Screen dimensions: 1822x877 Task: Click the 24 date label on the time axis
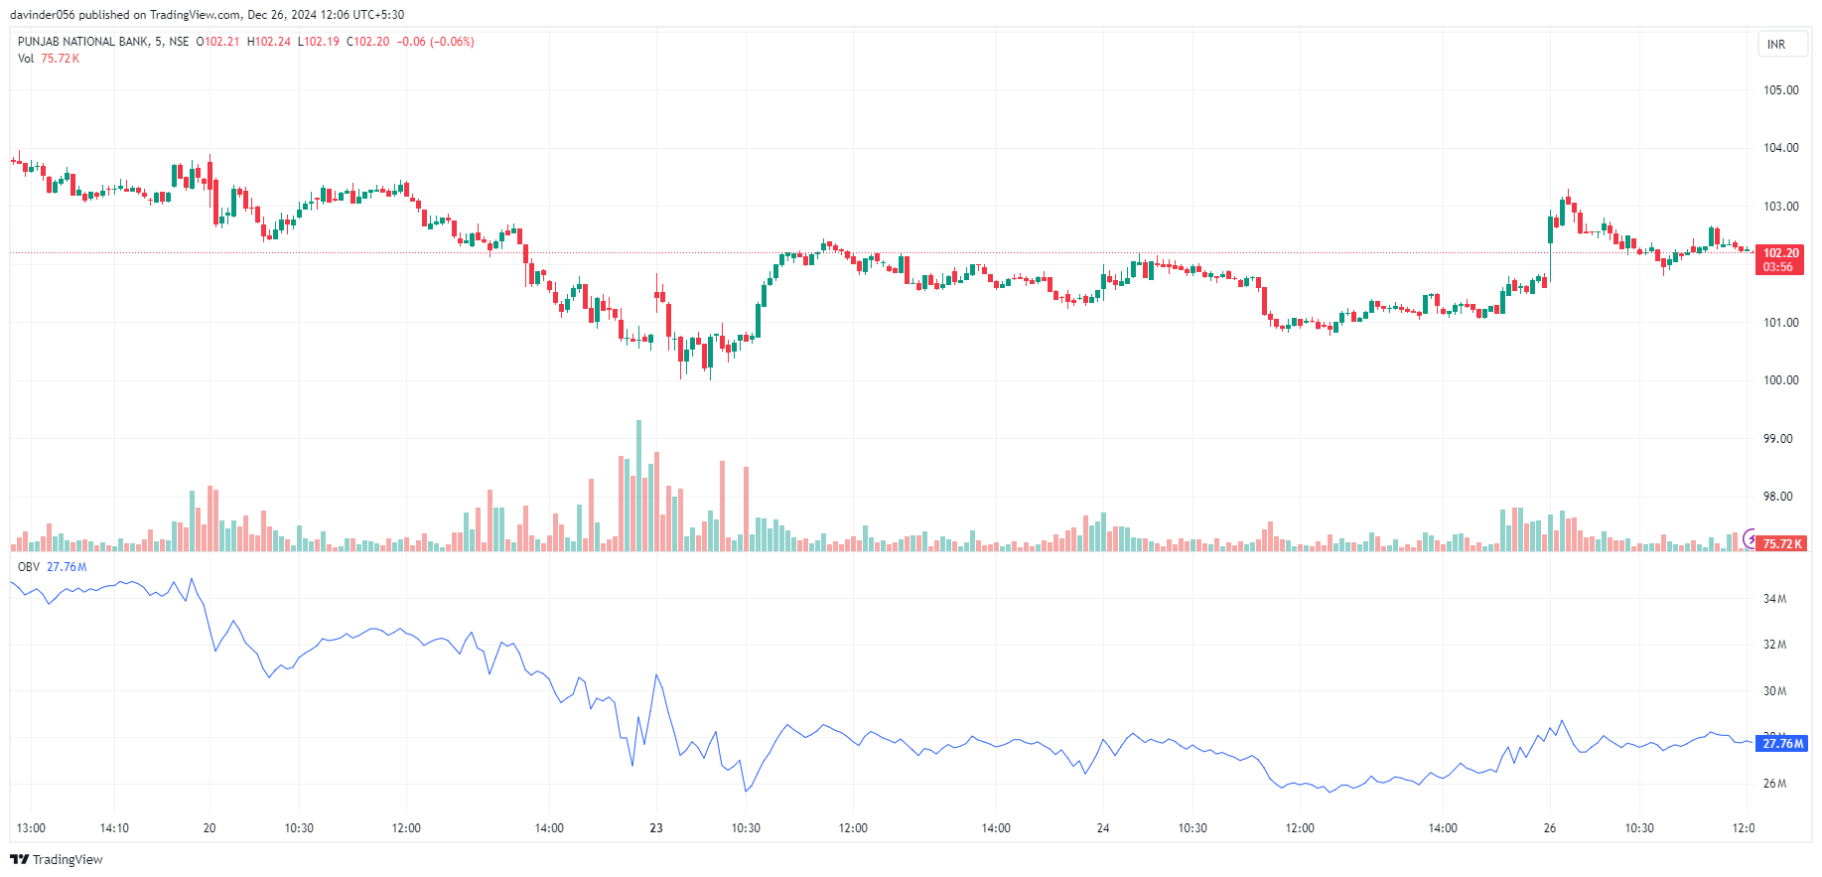click(1103, 828)
